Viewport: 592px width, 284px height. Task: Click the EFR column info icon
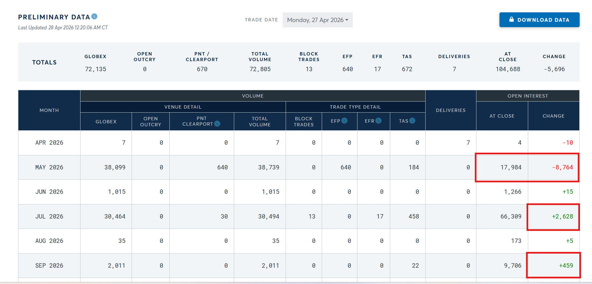pos(379,121)
